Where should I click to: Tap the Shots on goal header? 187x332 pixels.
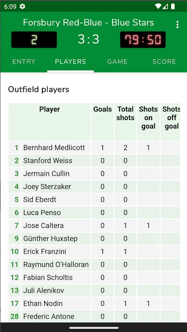click(148, 118)
